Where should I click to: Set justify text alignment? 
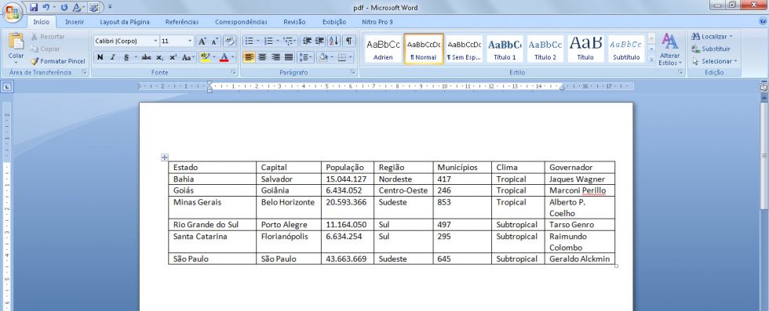pos(289,57)
